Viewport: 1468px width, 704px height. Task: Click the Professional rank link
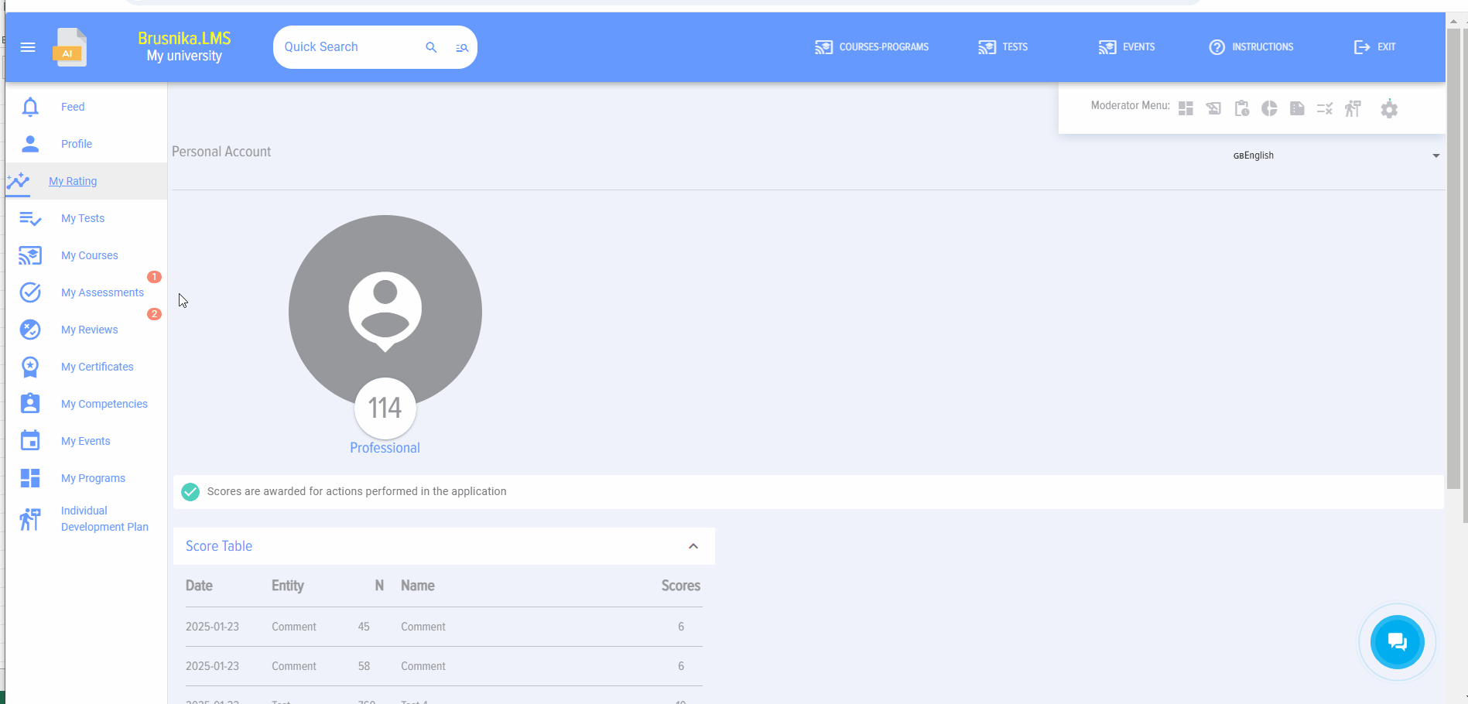click(x=385, y=448)
